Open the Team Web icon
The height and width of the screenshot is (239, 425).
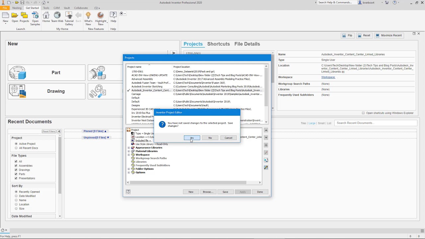tap(57, 15)
